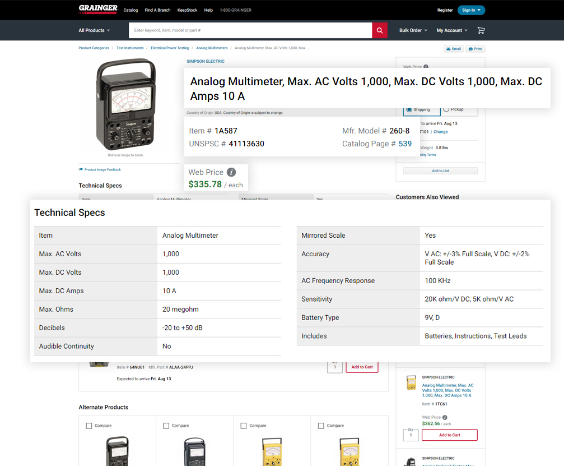
Task: Tick the second Compare checkbox
Action: point(166,426)
